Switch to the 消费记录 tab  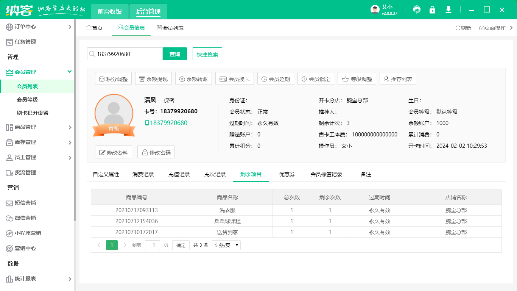point(143,174)
